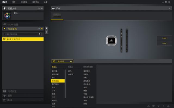Screen dimensions: 174x108
Task: Select the 默认 profile hexagon icon
Action: [x=7, y=15]
